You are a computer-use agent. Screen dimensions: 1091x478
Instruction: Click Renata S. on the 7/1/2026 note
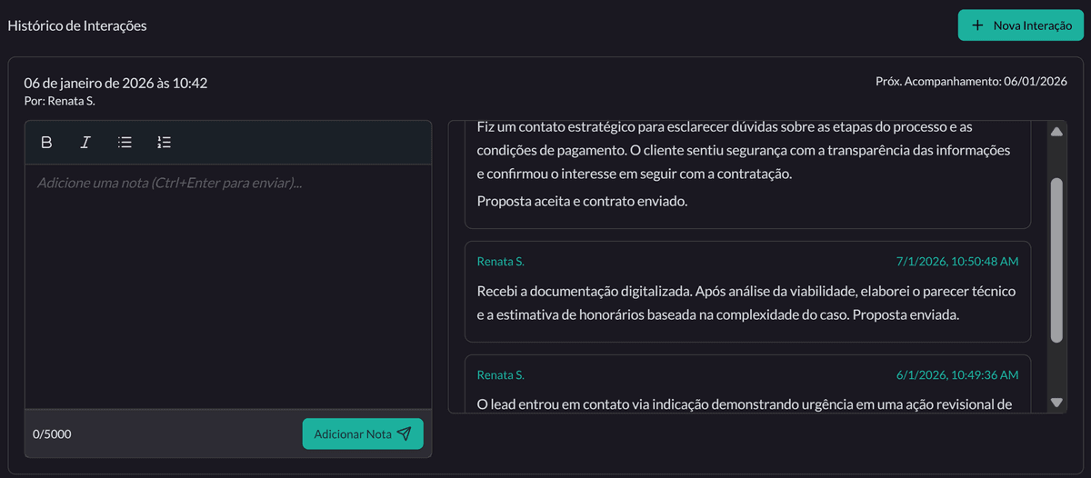tap(500, 262)
